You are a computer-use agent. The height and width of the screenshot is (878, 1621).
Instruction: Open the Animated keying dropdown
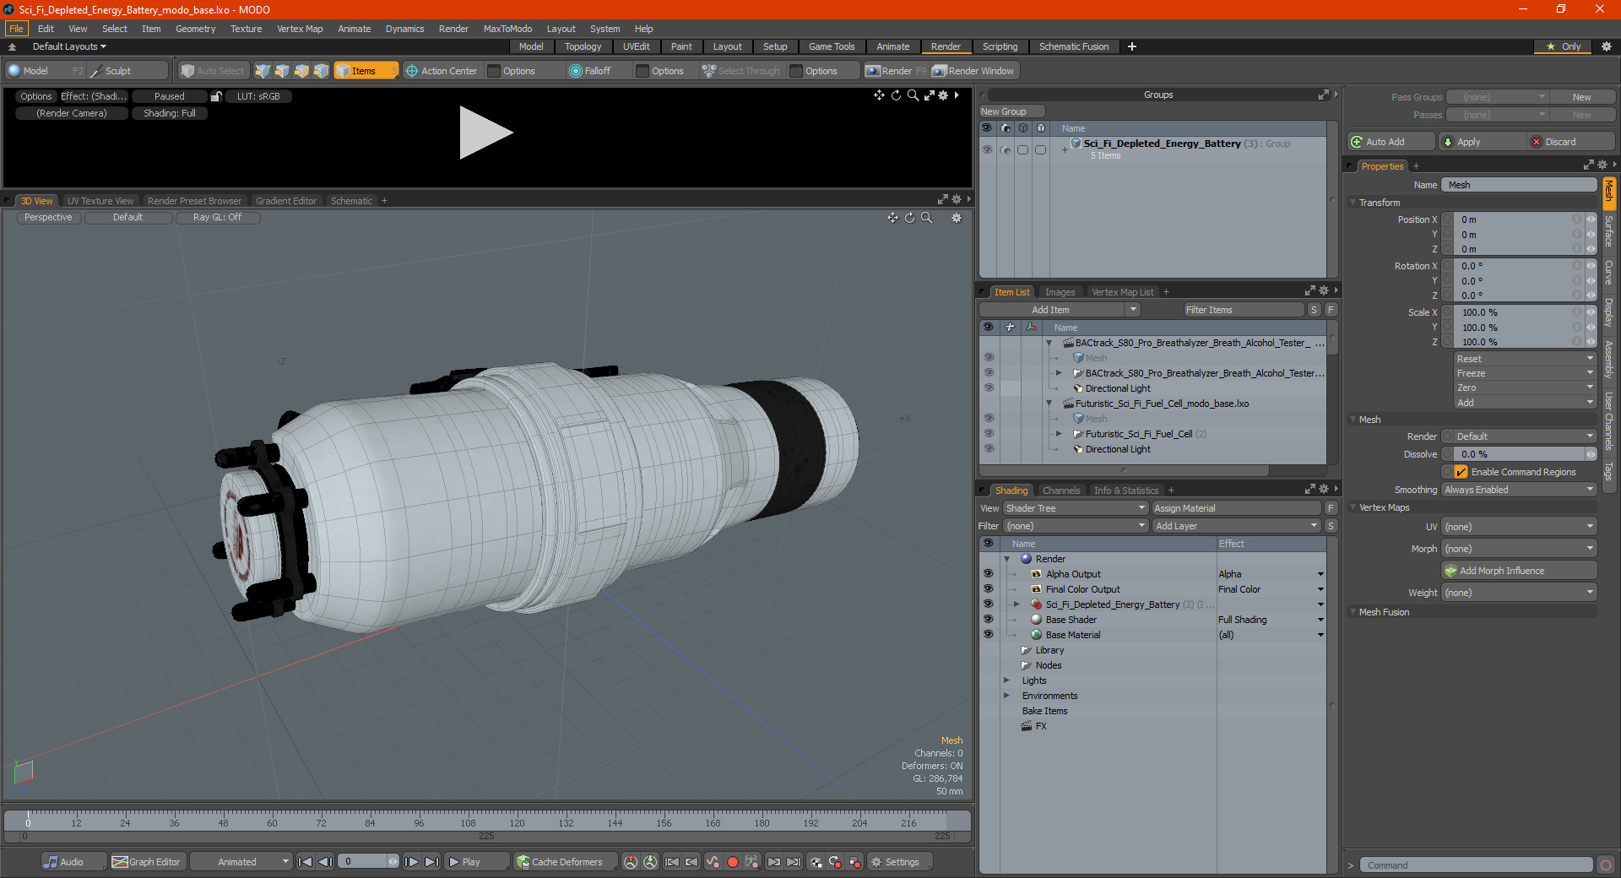(241, 862)
